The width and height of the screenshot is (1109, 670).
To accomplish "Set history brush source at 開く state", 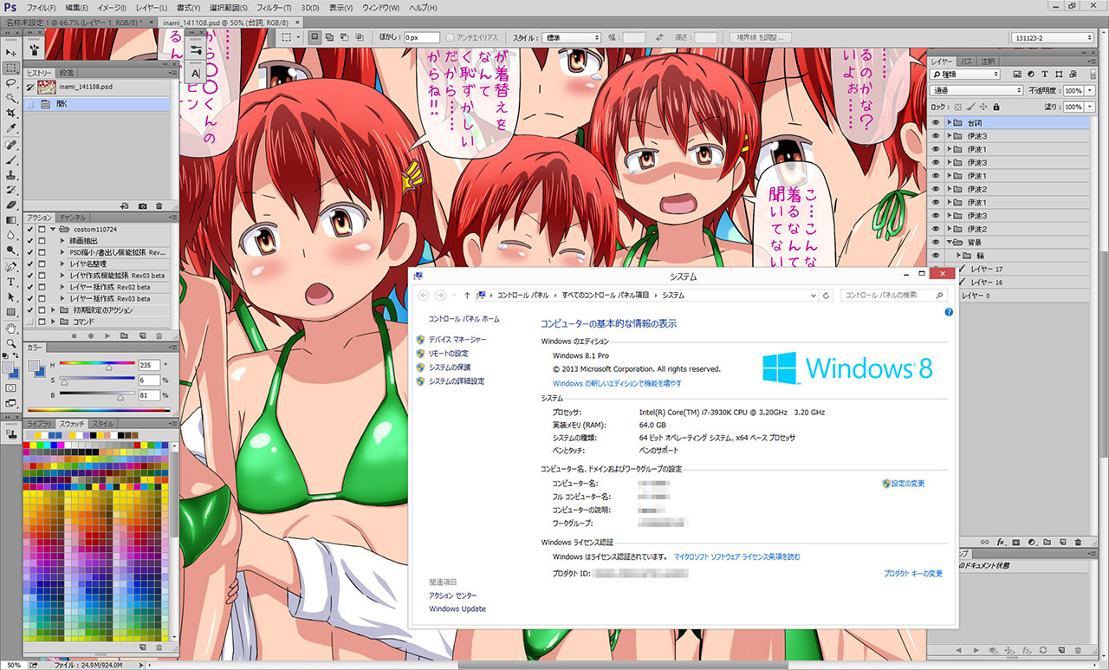I will [x=30, y=104].
